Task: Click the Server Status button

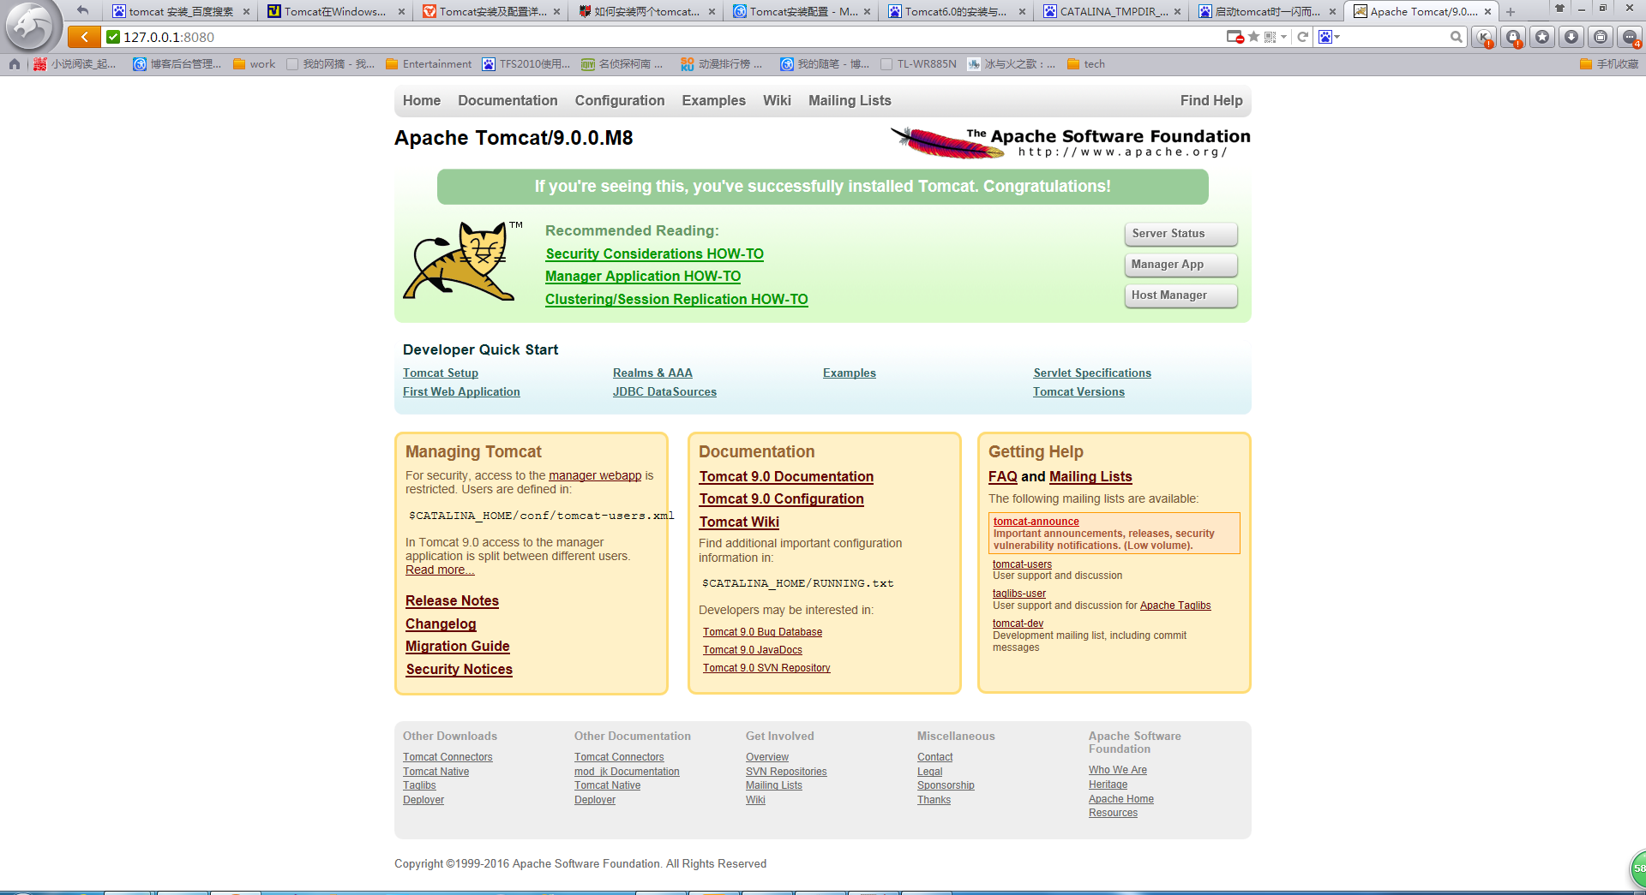Action: tap(1180, 234)
